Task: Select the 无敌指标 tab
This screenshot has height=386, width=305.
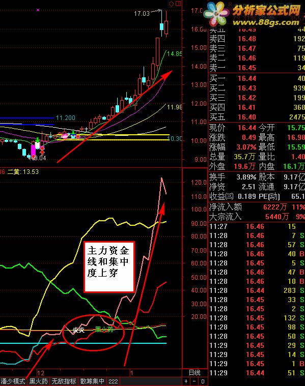Action: click(64, 381)
